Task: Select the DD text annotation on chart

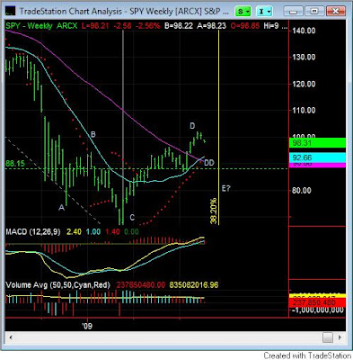Action: pyautogui.click(x=209, y=163)
